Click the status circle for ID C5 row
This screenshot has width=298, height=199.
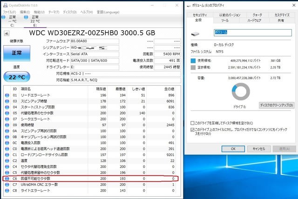click(7, 172)
